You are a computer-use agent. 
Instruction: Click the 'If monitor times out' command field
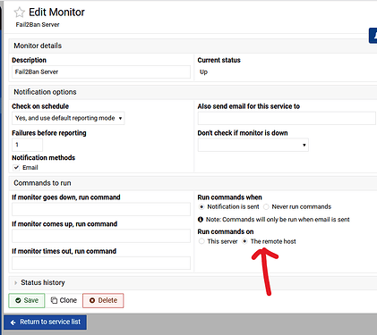pyautogui.click(x=101, y=263)
